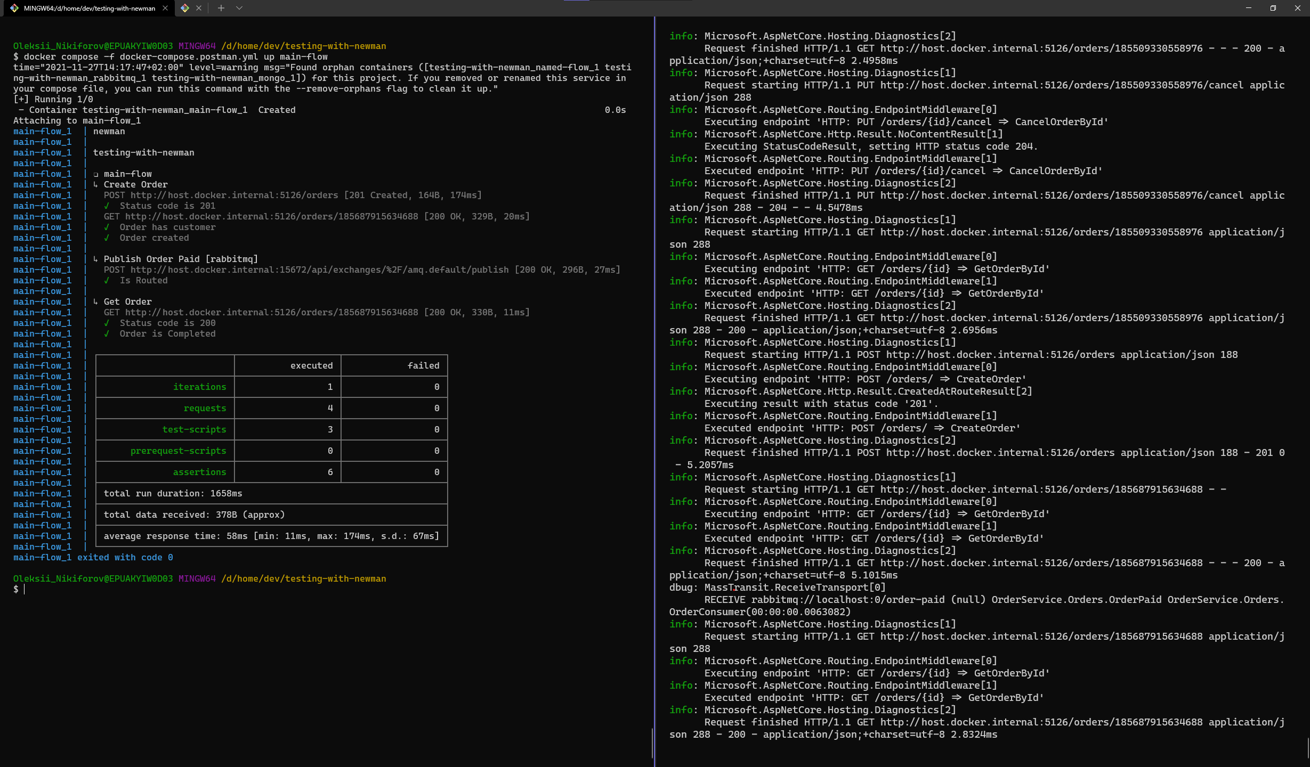Click the RECEIVE rabbitmq order-paid log line
This screenshot has width=1310, height=767.
(x=977, y=606)
